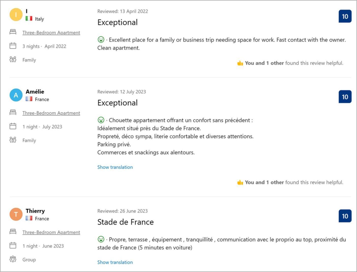
Task: Click the score badge 10 on Thierry's review
Action: tap(345, 216)
